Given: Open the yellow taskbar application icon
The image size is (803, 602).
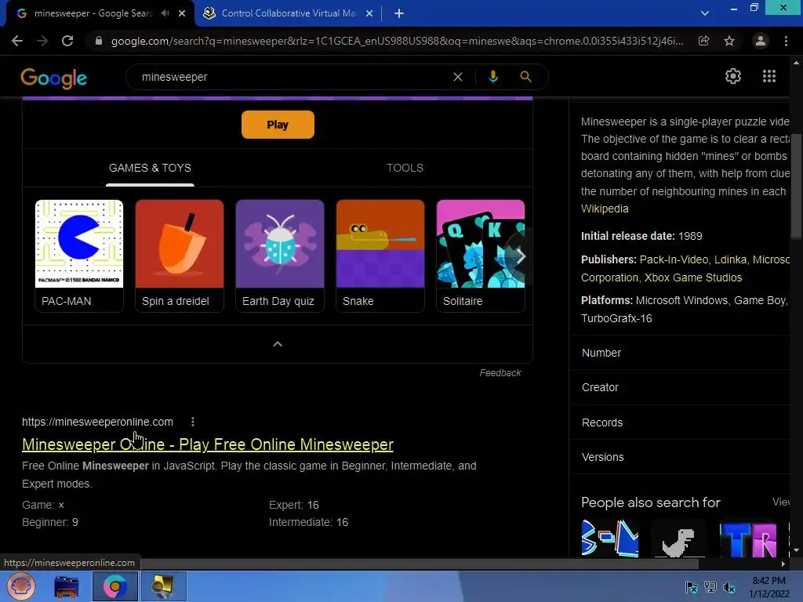Looking at the screenshot, I should (163, 586).
